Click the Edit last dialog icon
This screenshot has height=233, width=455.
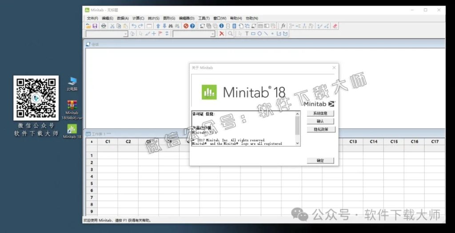[x=149, y=26]
